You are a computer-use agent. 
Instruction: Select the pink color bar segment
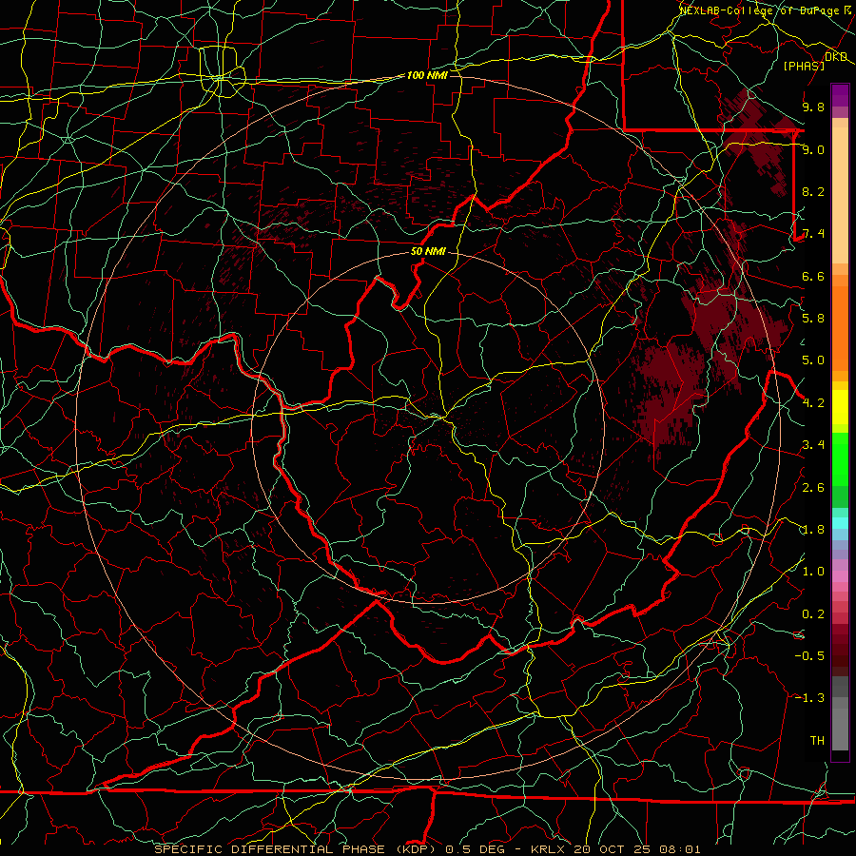pyautogui.click(x=840, y=576)
